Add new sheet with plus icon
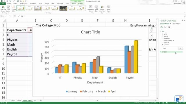This screenshot has width=186, height=104. (x=41, y=101)
